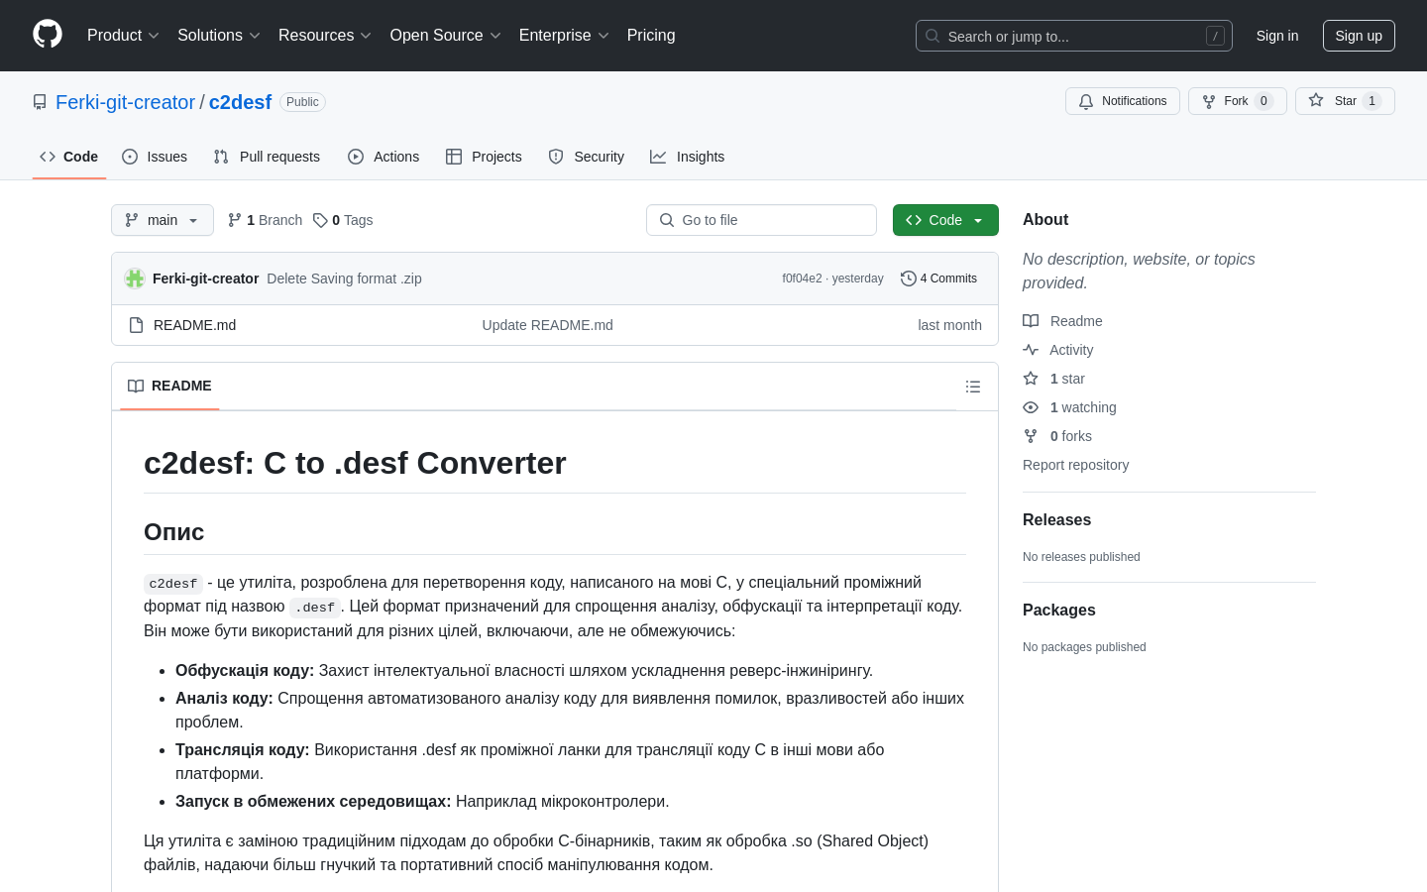Click the Ferki-git-creator avatar in commit row
Screen dimensions: 1427x892
tap(135, 279)
